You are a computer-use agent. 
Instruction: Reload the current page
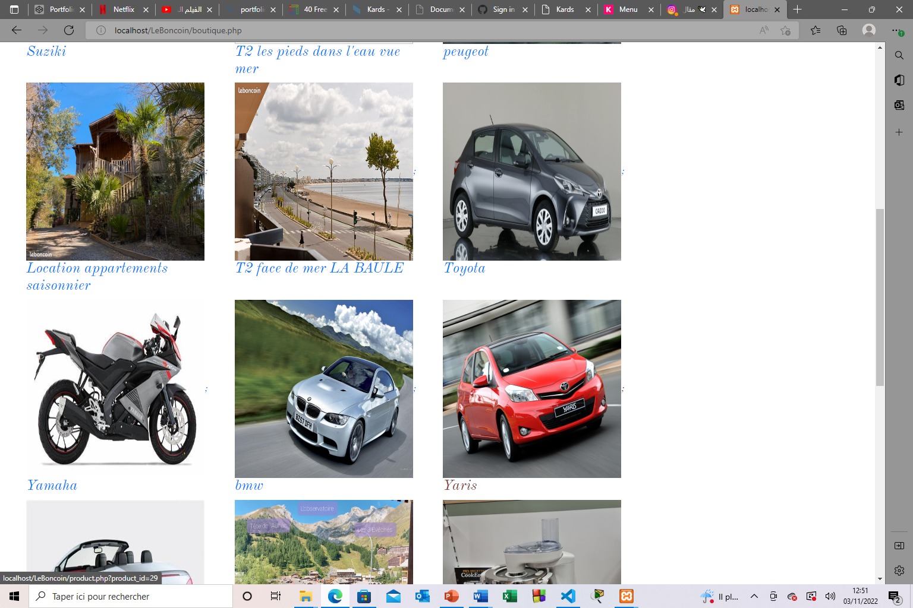click(x=69, y=30)
